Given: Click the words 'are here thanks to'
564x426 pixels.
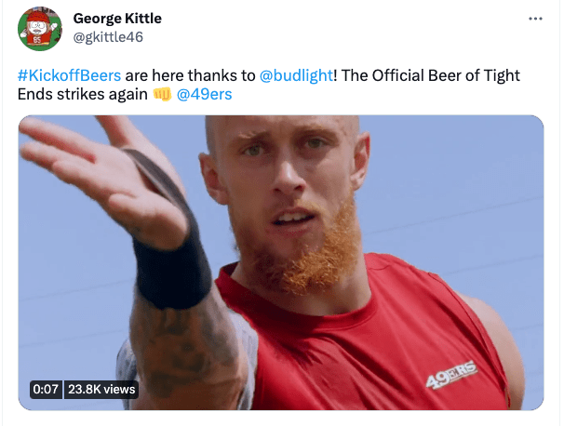Looking at the screenshot, I should pos(190,75).
